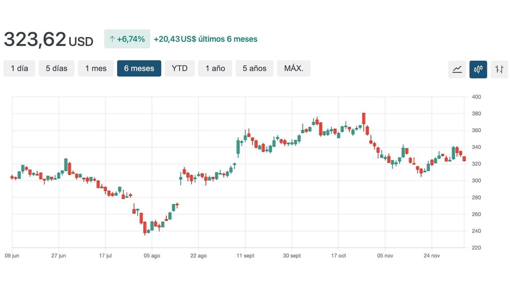Viewport: 510px width, 287px height.
Task: Click the 400 price axis label
Action: pyautogui.click(x=476, y=97)
